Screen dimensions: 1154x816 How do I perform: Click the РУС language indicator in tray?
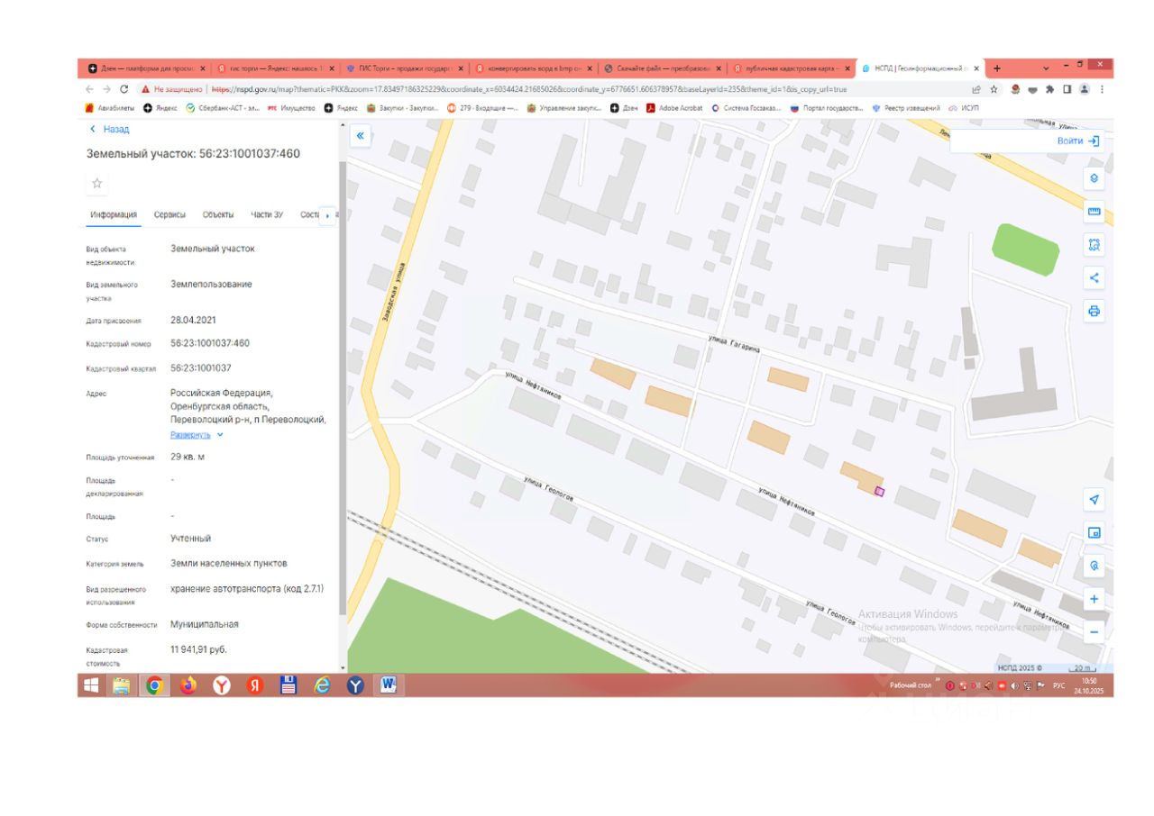1059,685
